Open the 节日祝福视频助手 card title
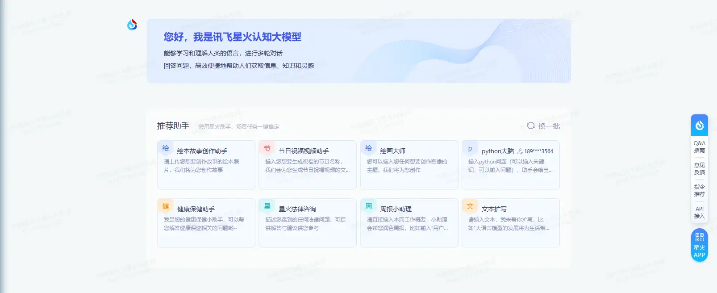The width and height of the screenshot is (717, 293). (304, 151)
